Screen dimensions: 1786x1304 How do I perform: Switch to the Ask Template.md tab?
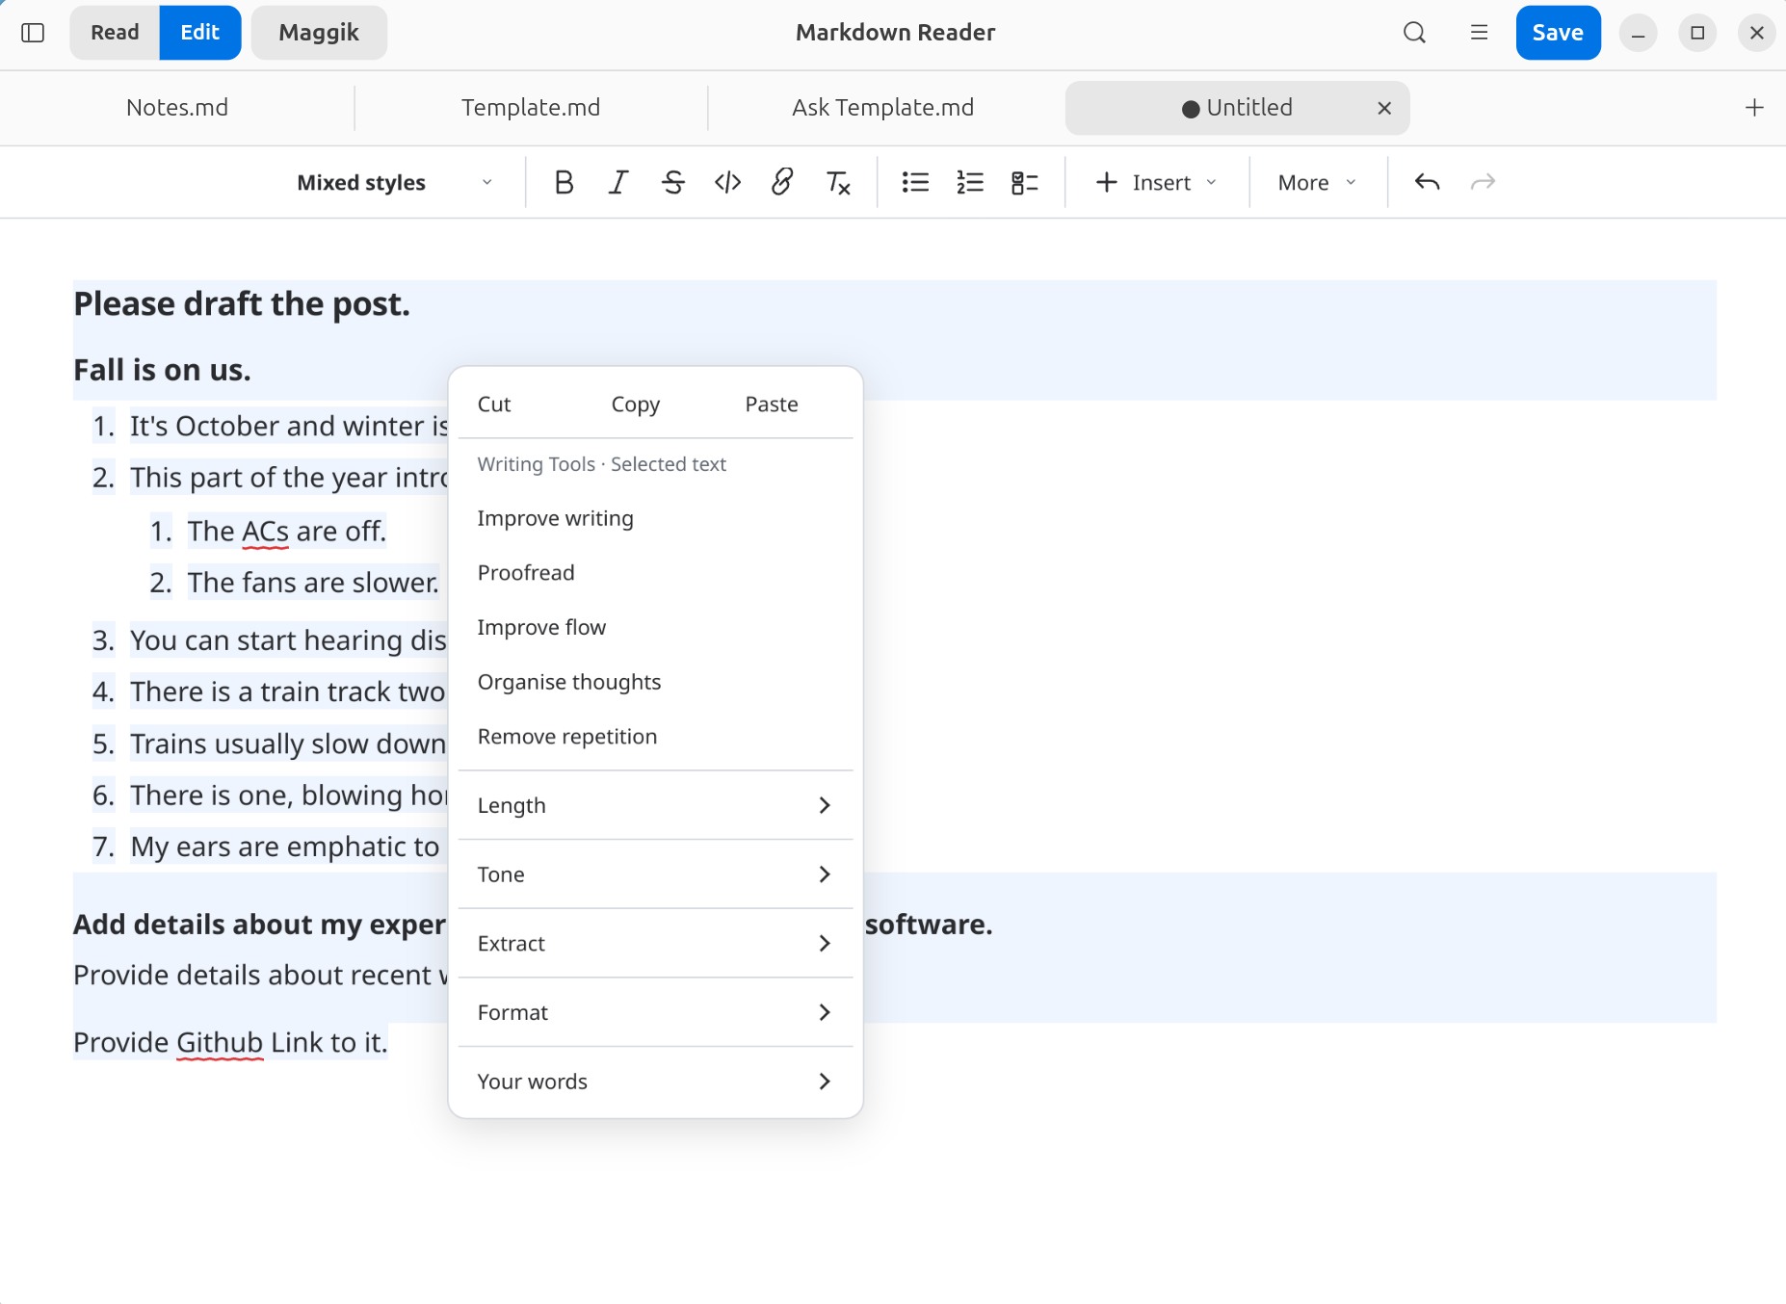coord(883,107)
